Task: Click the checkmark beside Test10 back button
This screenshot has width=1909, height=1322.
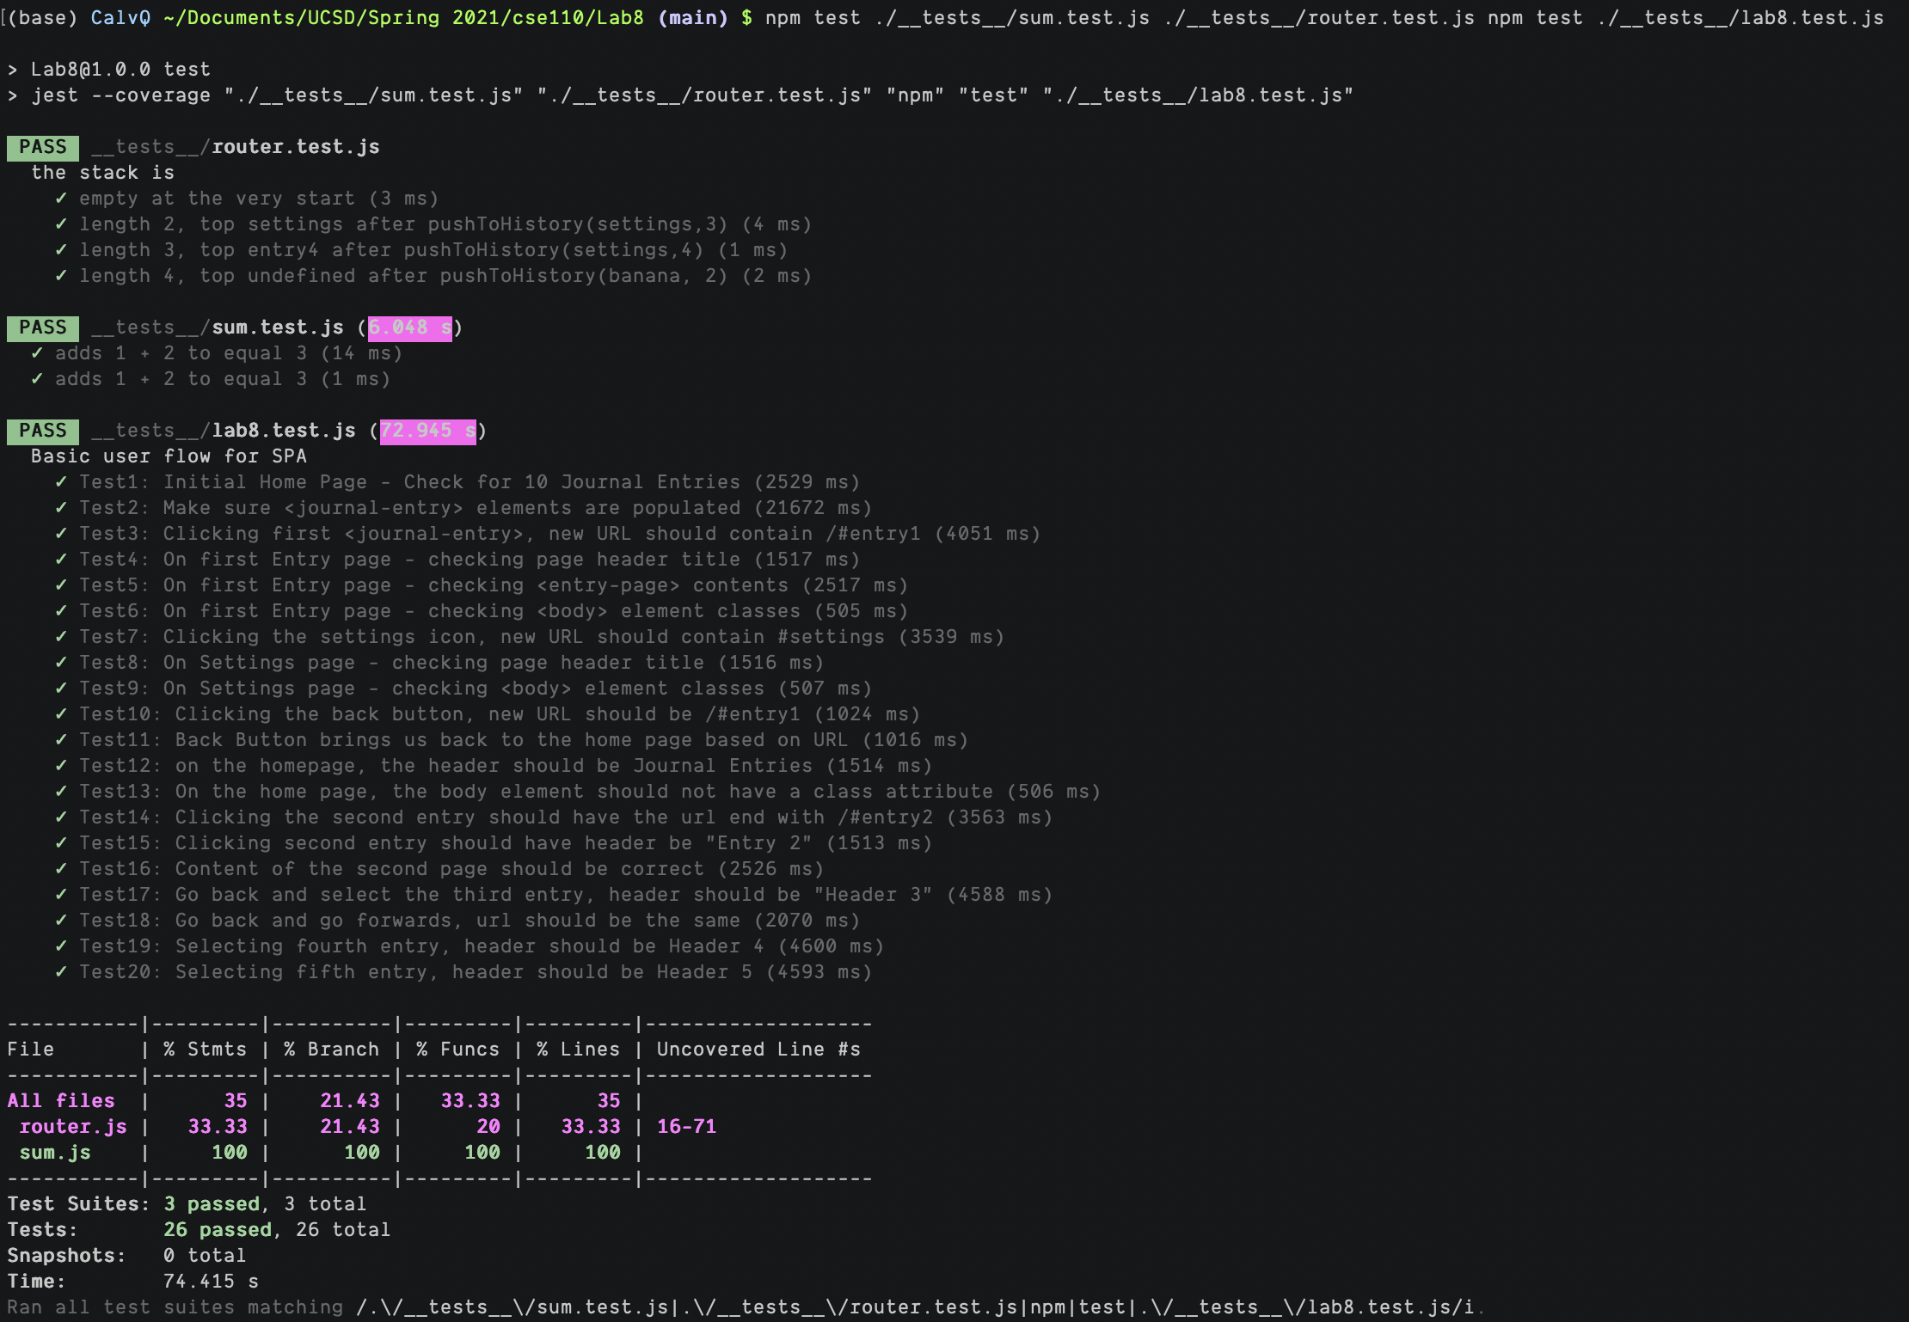Action: pyautogui.click(x=61, y=714)
